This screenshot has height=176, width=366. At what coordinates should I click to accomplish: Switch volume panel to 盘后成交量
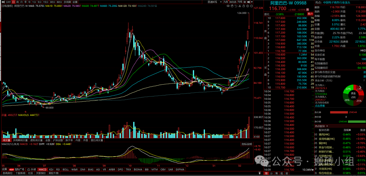97,140
